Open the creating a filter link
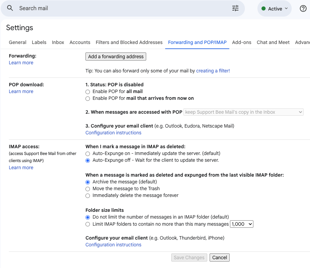The height and width of the screenshot is (268, 310). 213,71
